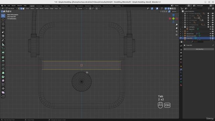The image size is (215, 121).
Task: Switch to the Layout workspace tab
Action: [32, 6]
